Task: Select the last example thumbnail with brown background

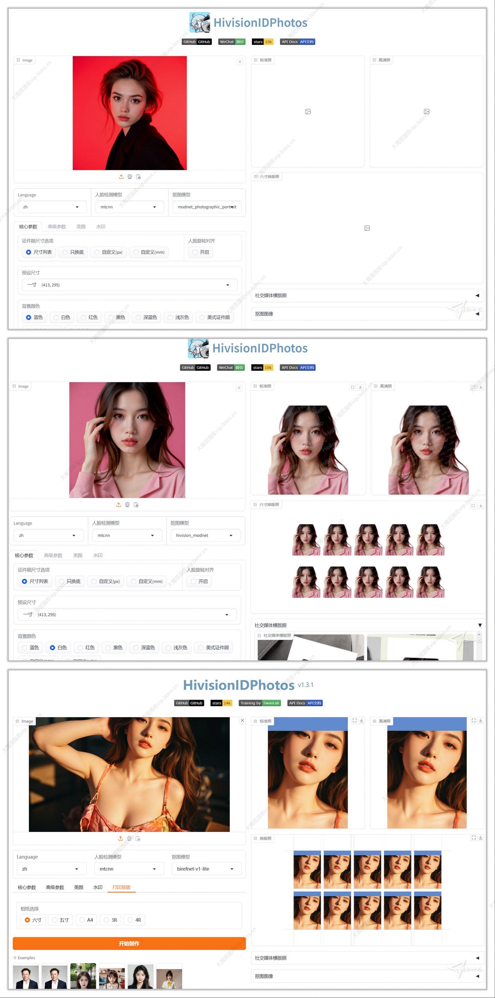Action: (x=169, y=976)
